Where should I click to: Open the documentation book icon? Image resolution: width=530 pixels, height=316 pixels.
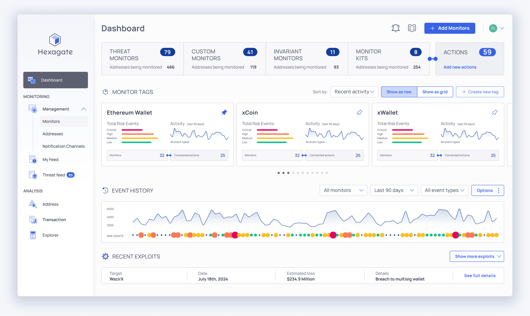tap(412, 28)
